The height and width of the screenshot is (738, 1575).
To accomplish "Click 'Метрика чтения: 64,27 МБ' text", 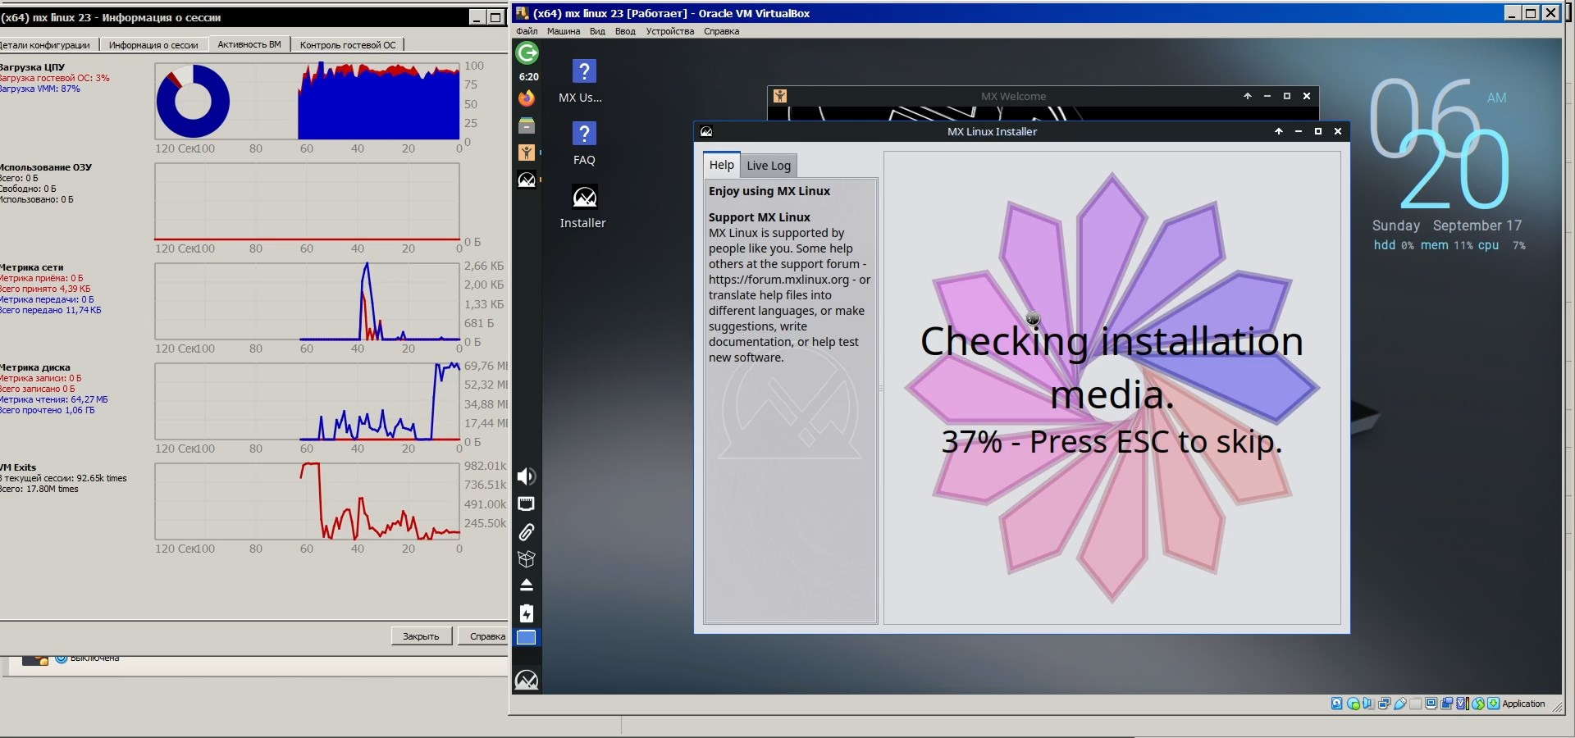I will pyautogui.click(x=53, y=399).
